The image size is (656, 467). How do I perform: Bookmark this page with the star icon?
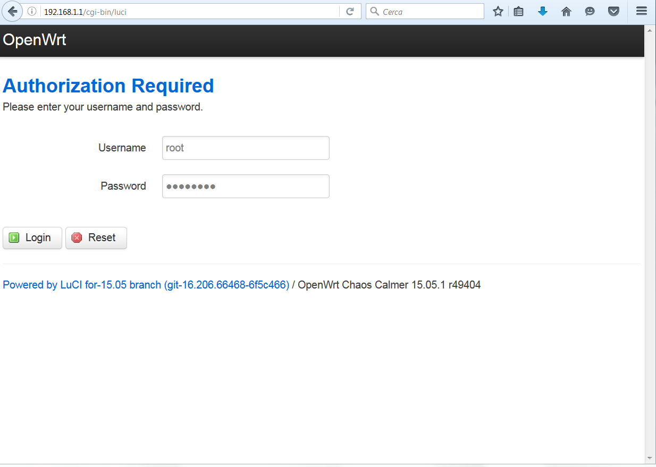[x=498, y=12]
